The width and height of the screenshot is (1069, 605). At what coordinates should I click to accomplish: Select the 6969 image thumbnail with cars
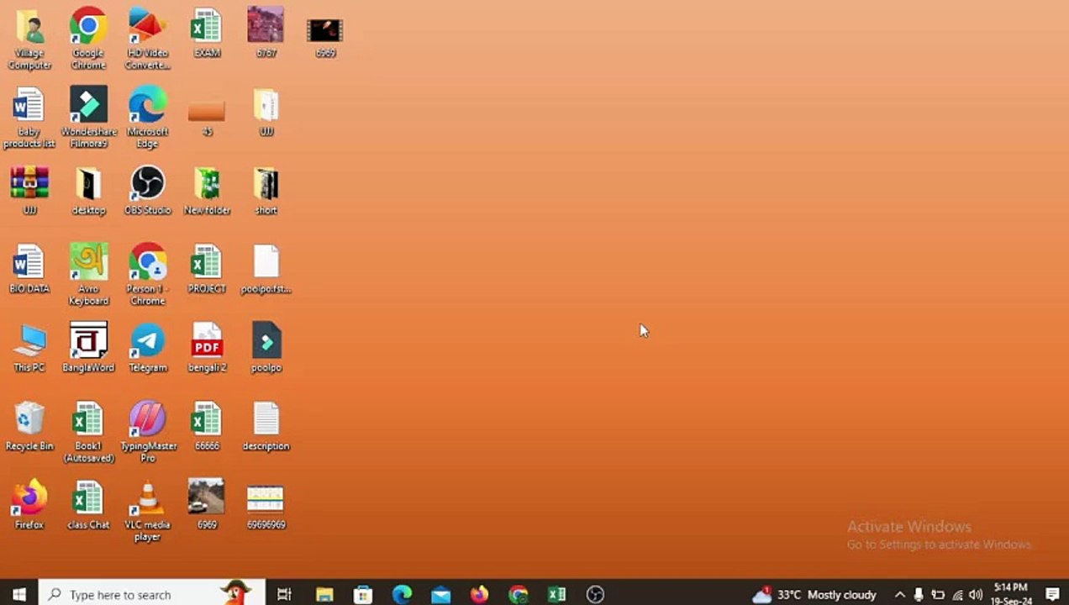207,504
